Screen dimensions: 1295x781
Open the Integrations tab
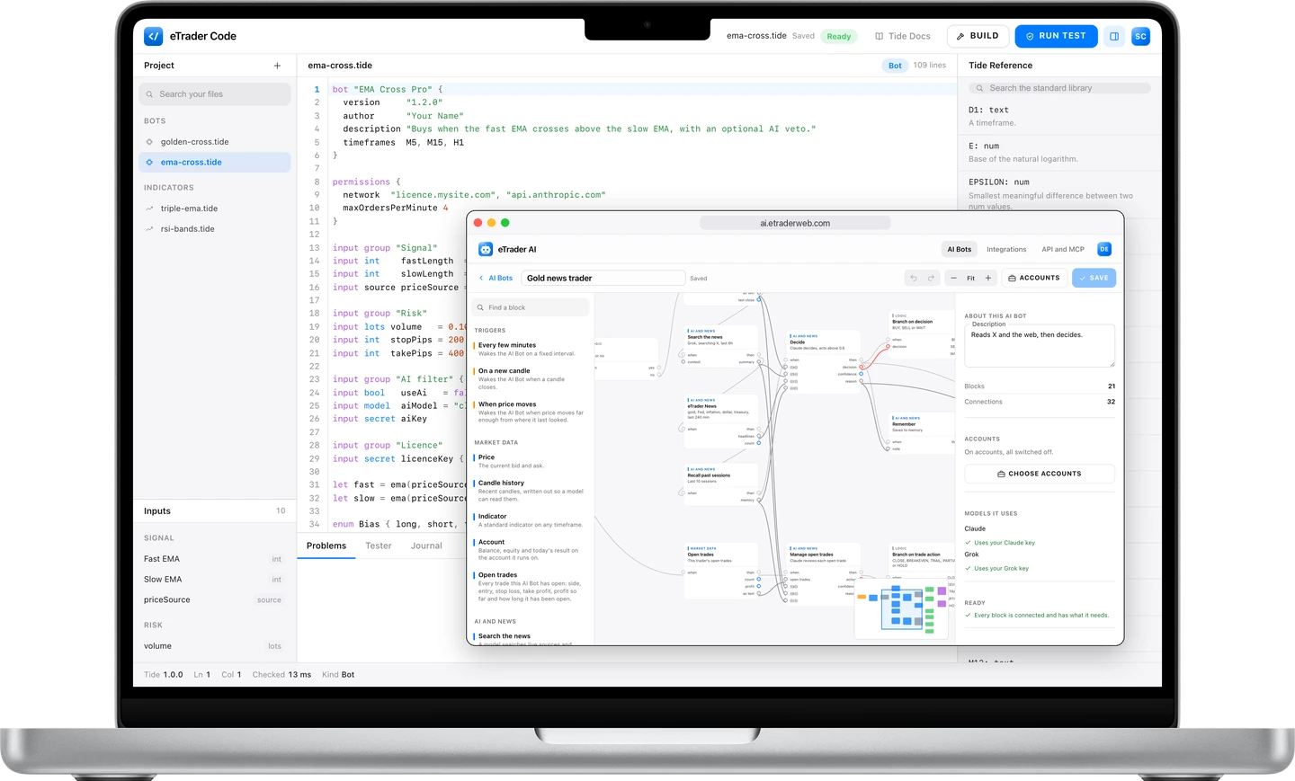point(1006,249)
